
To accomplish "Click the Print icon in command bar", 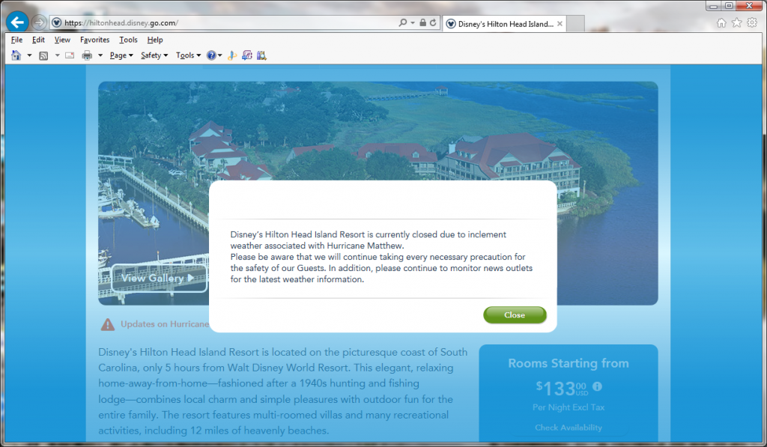I will click(87, 55).
